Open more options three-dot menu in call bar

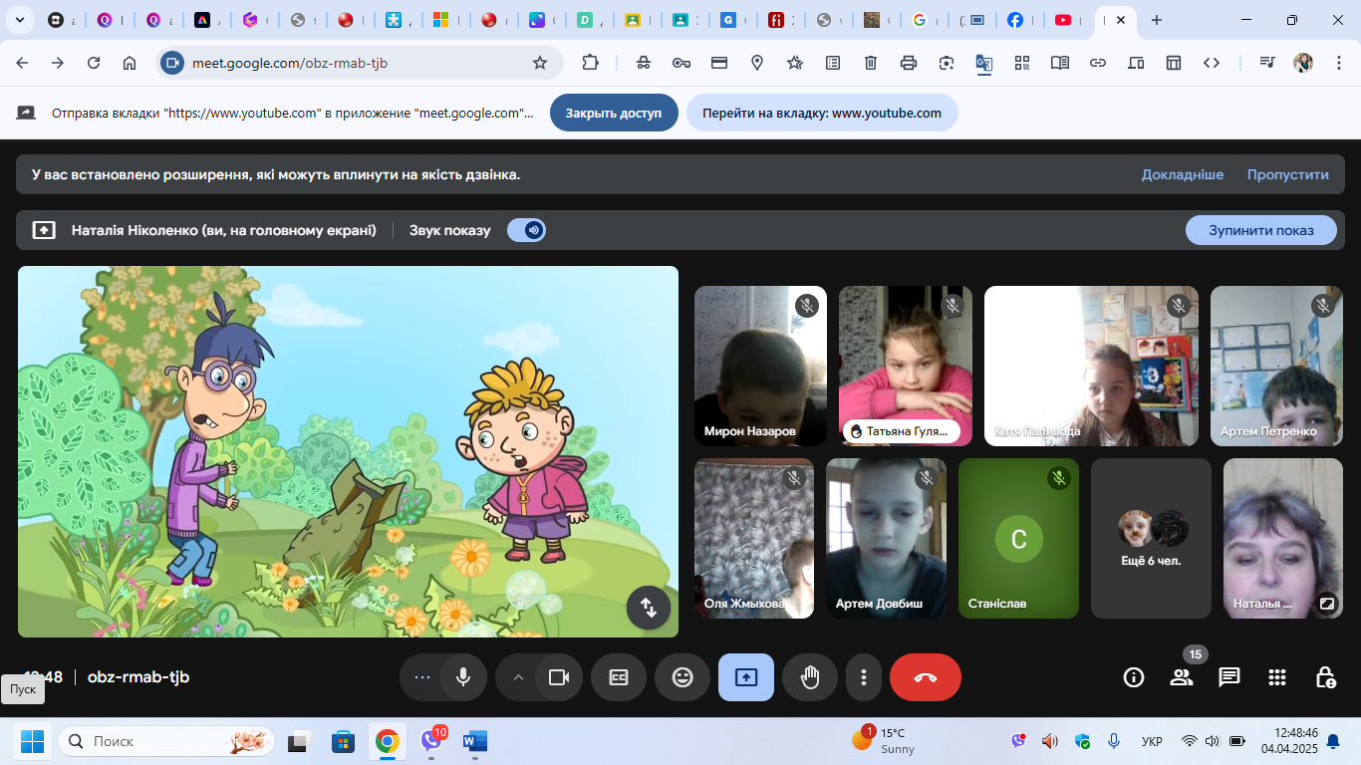pos(864,677)
